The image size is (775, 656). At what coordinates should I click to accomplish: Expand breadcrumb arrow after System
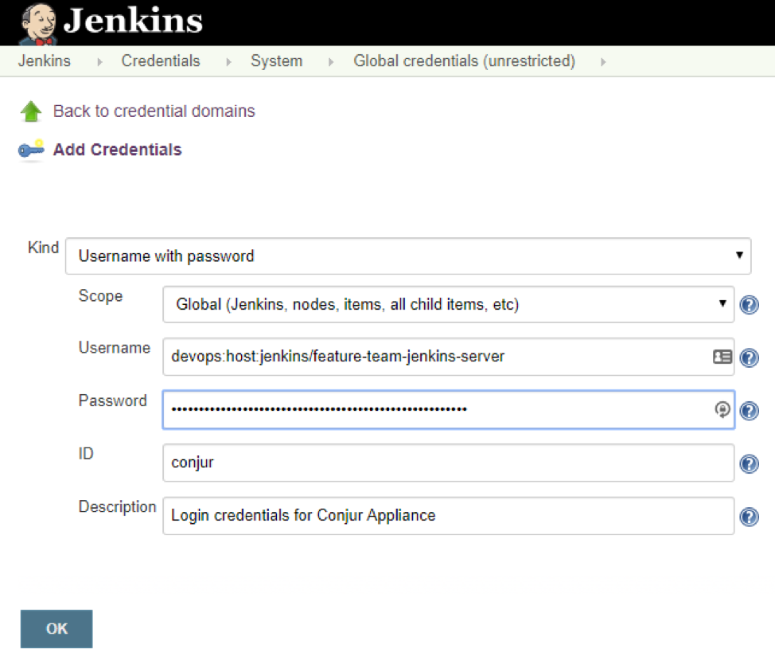[x=331, y=62]
